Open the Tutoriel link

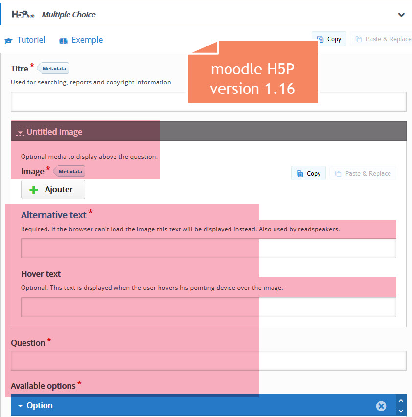pos(31,40)
